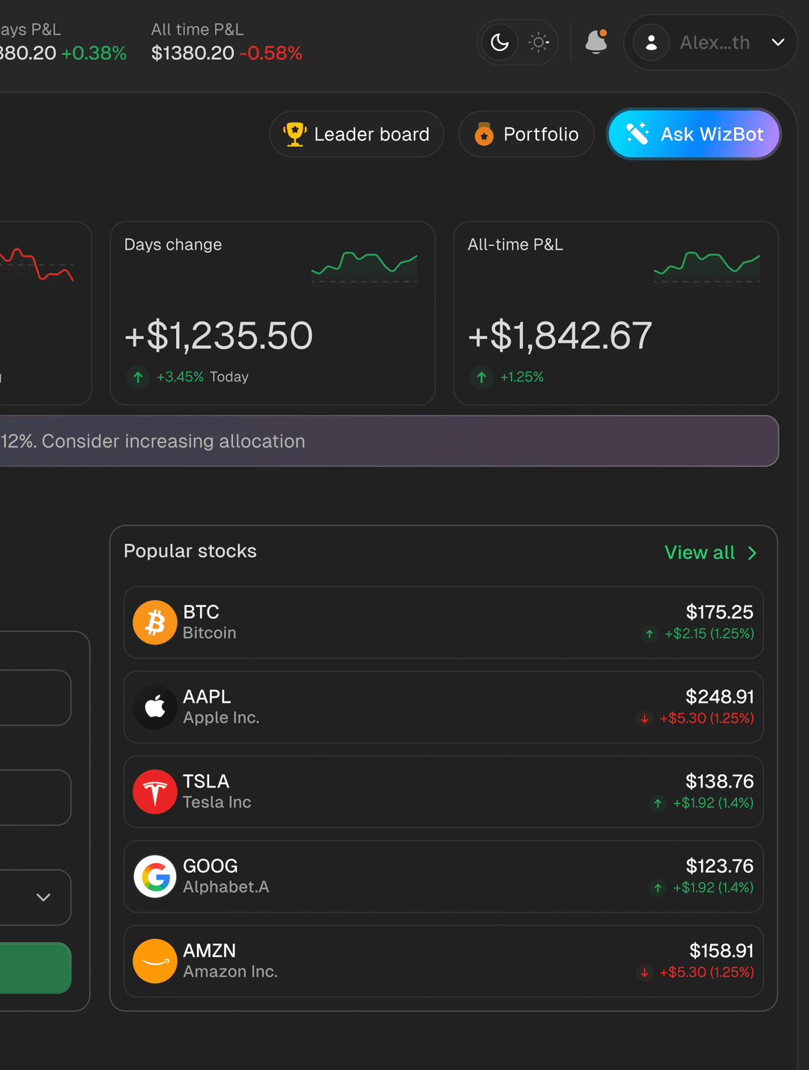The height and width of the screenshot is (1070, 809).
Task: Select the Apple logo next to AAPL
Action: coord(155,707)
